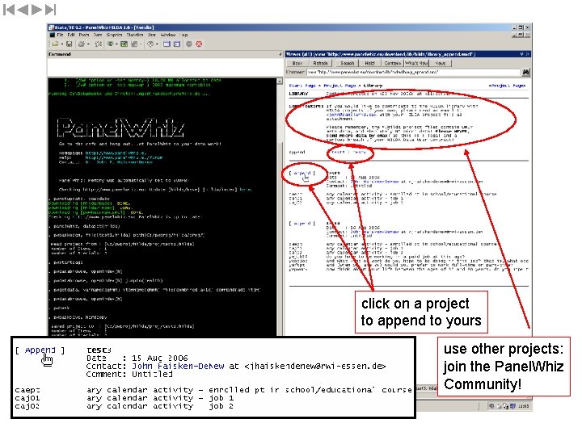Open the dropdown next to the Viewer icon
This screenshot has height=436, width=582.
(x=116, y=44)
